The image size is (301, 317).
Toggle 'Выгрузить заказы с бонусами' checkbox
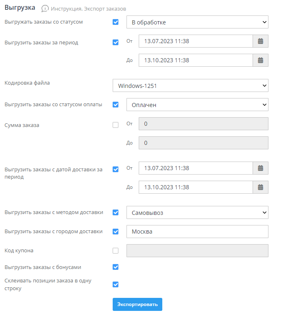pos(116,267)
